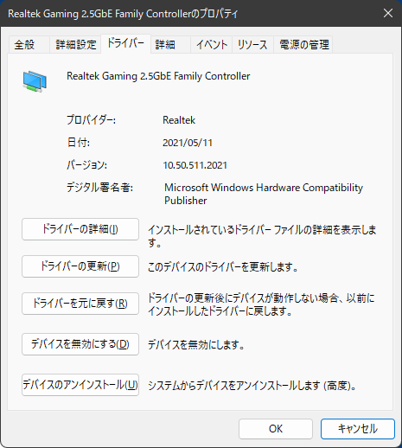This screenshot has width=402, height=448.
Task: Click デバイスのアンインストール(U) button
Action: (x=80, y=385)
